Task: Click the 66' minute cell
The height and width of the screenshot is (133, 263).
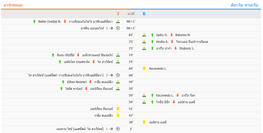Action: tap(131, 75)
